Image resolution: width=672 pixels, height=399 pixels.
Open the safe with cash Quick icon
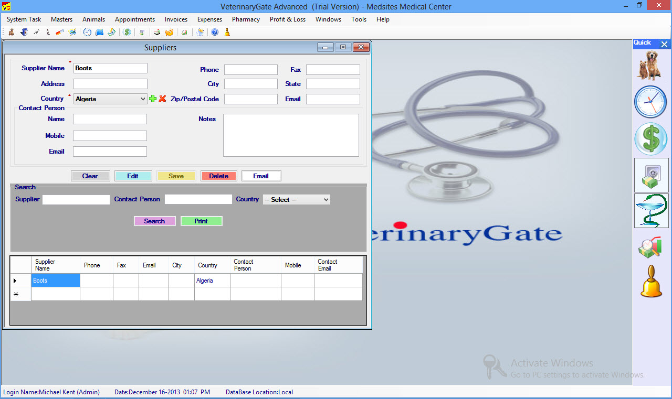coord(651,175)
